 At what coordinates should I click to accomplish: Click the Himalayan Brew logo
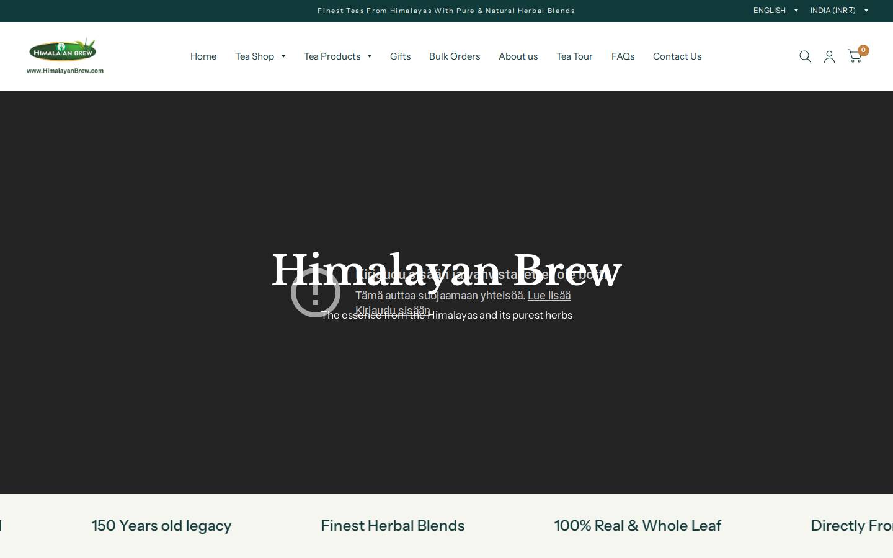tap(65, 56)
